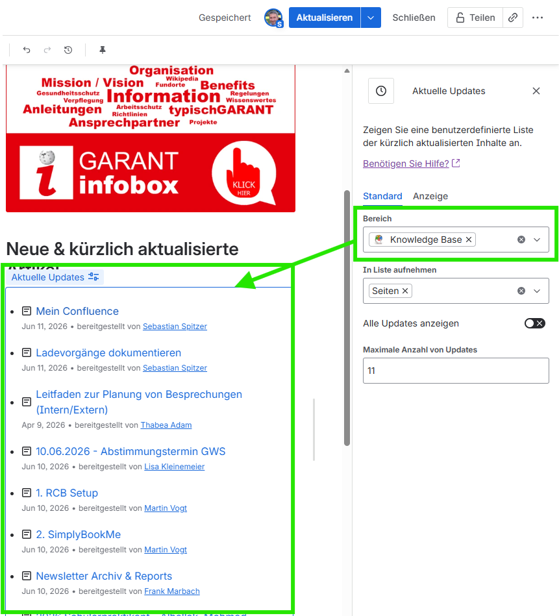Expand the In Liste aufnehmen dropdown chevron
This screenshot has height=616, width=559.
coord(537,291)
